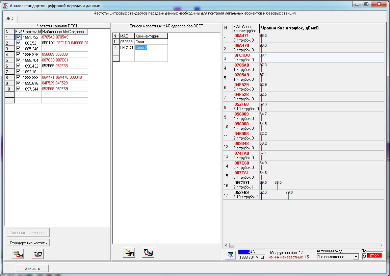Select base 04F529 in levels list
The image size is (390, 276).
click(304, 87)
